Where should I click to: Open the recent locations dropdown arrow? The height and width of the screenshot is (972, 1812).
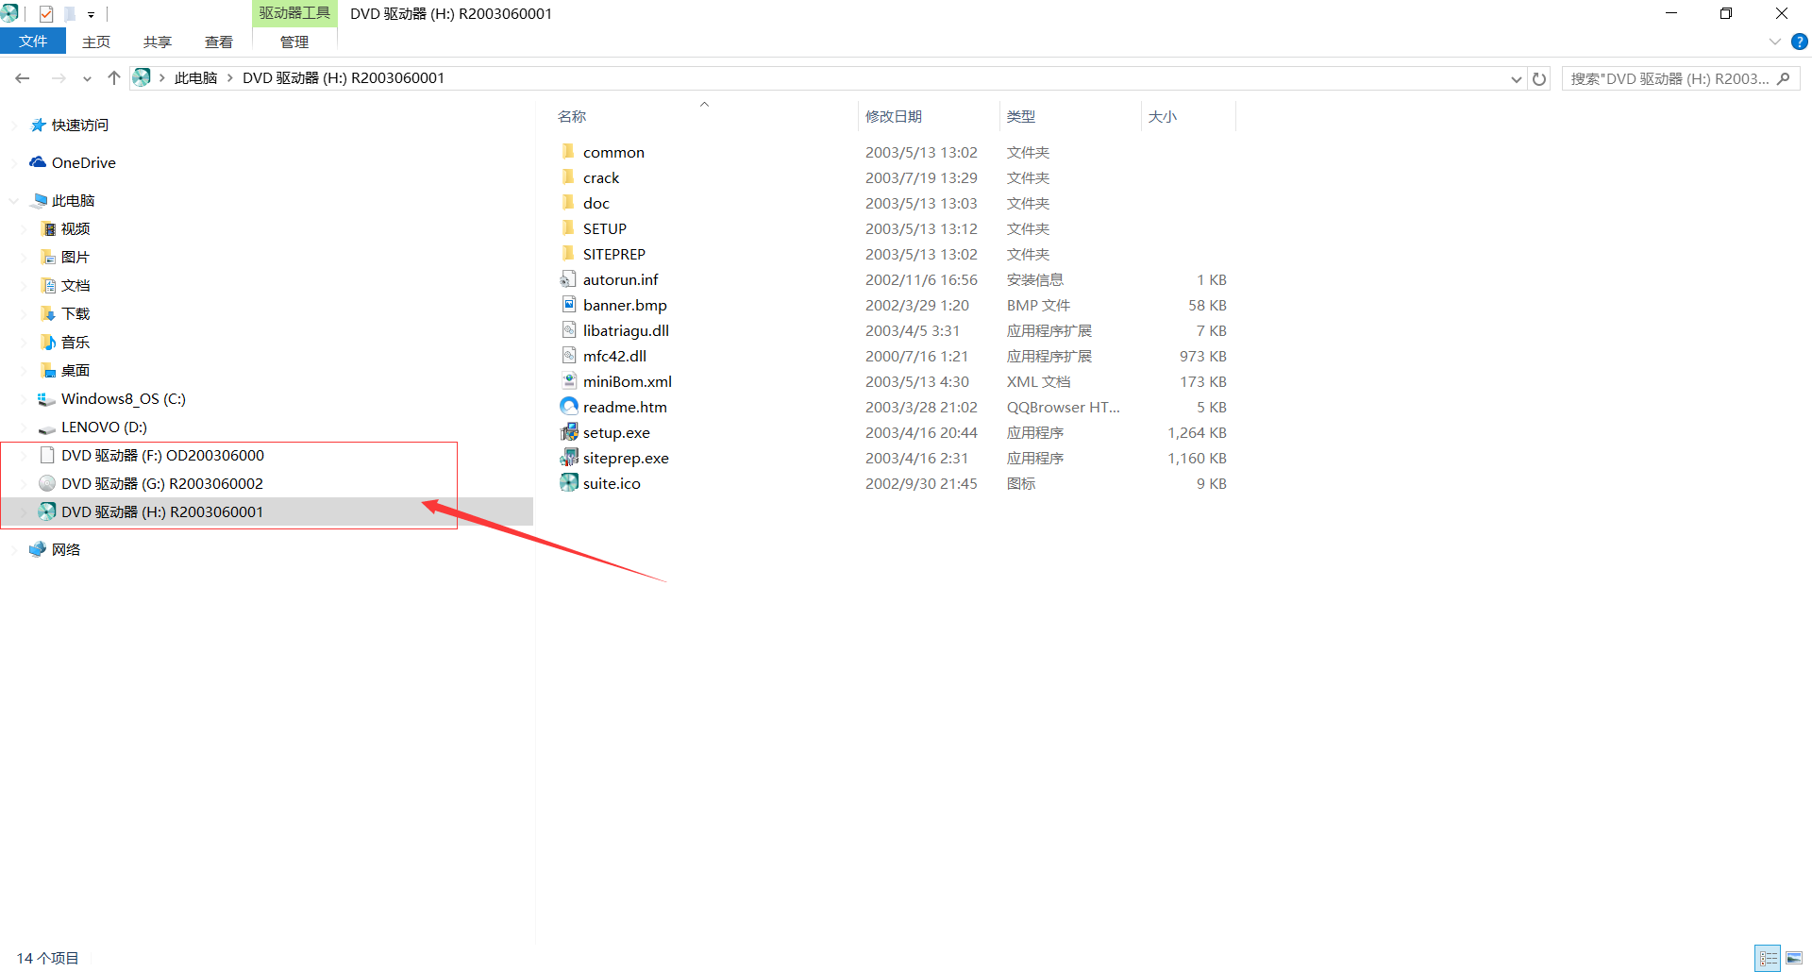(87, 78)
